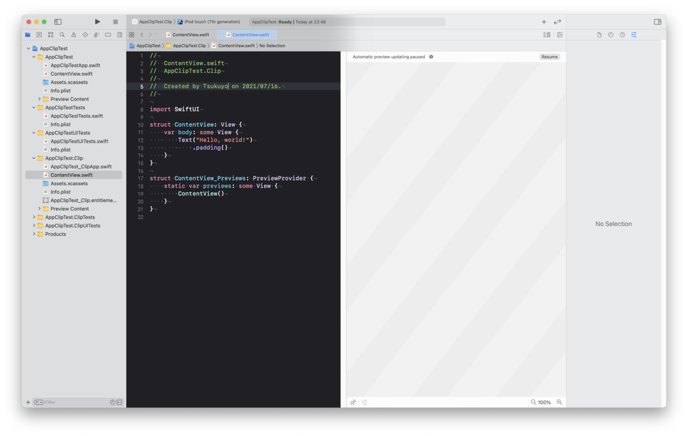
Task: Click No Selection in the jump bar
Action: pyautogui.click(x=272, y=46)
